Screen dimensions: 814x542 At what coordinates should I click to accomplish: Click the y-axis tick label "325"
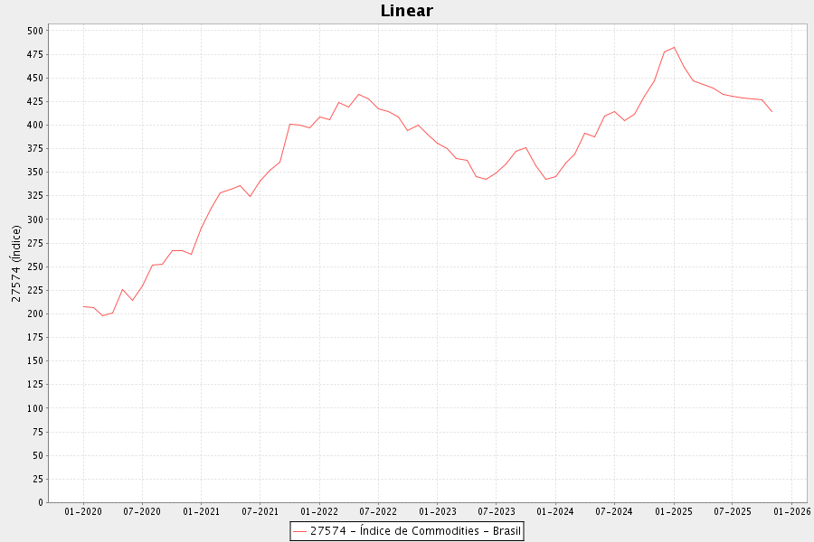[x=34, y=196]
